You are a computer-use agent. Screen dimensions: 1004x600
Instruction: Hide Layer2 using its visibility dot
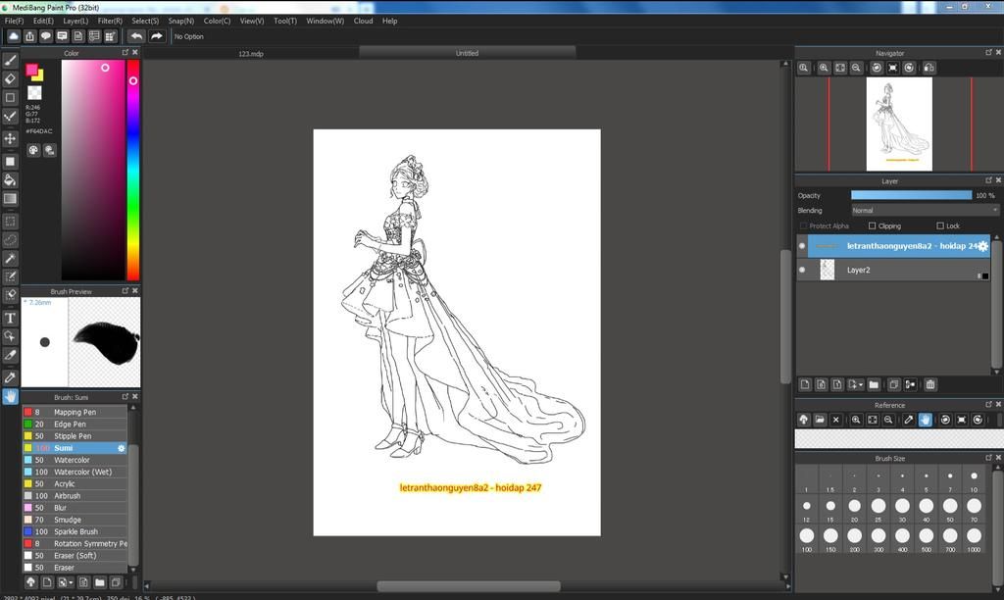click(802, 270)
